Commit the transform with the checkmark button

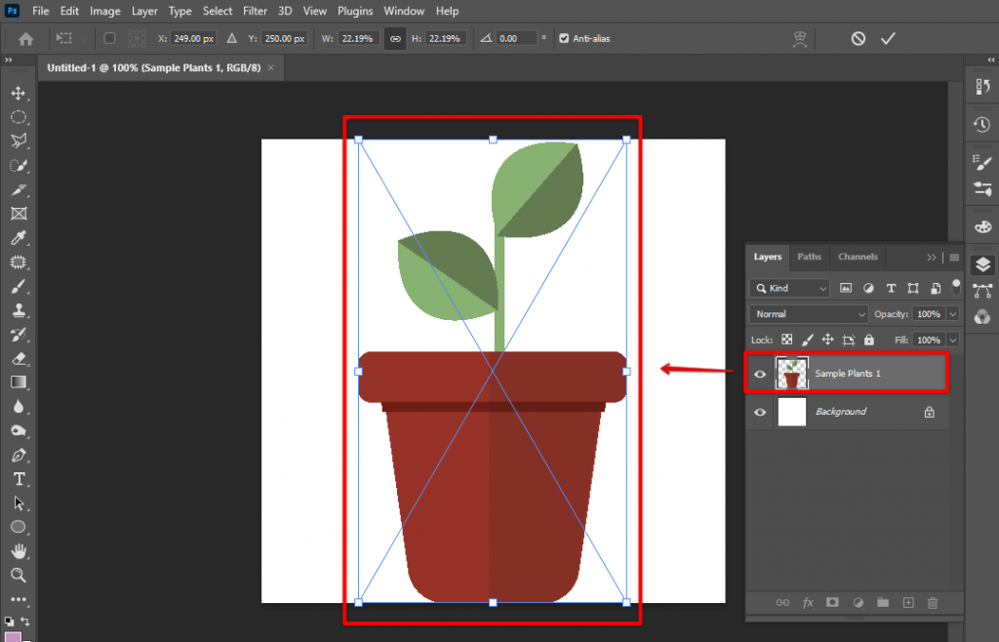coord(888,38)
